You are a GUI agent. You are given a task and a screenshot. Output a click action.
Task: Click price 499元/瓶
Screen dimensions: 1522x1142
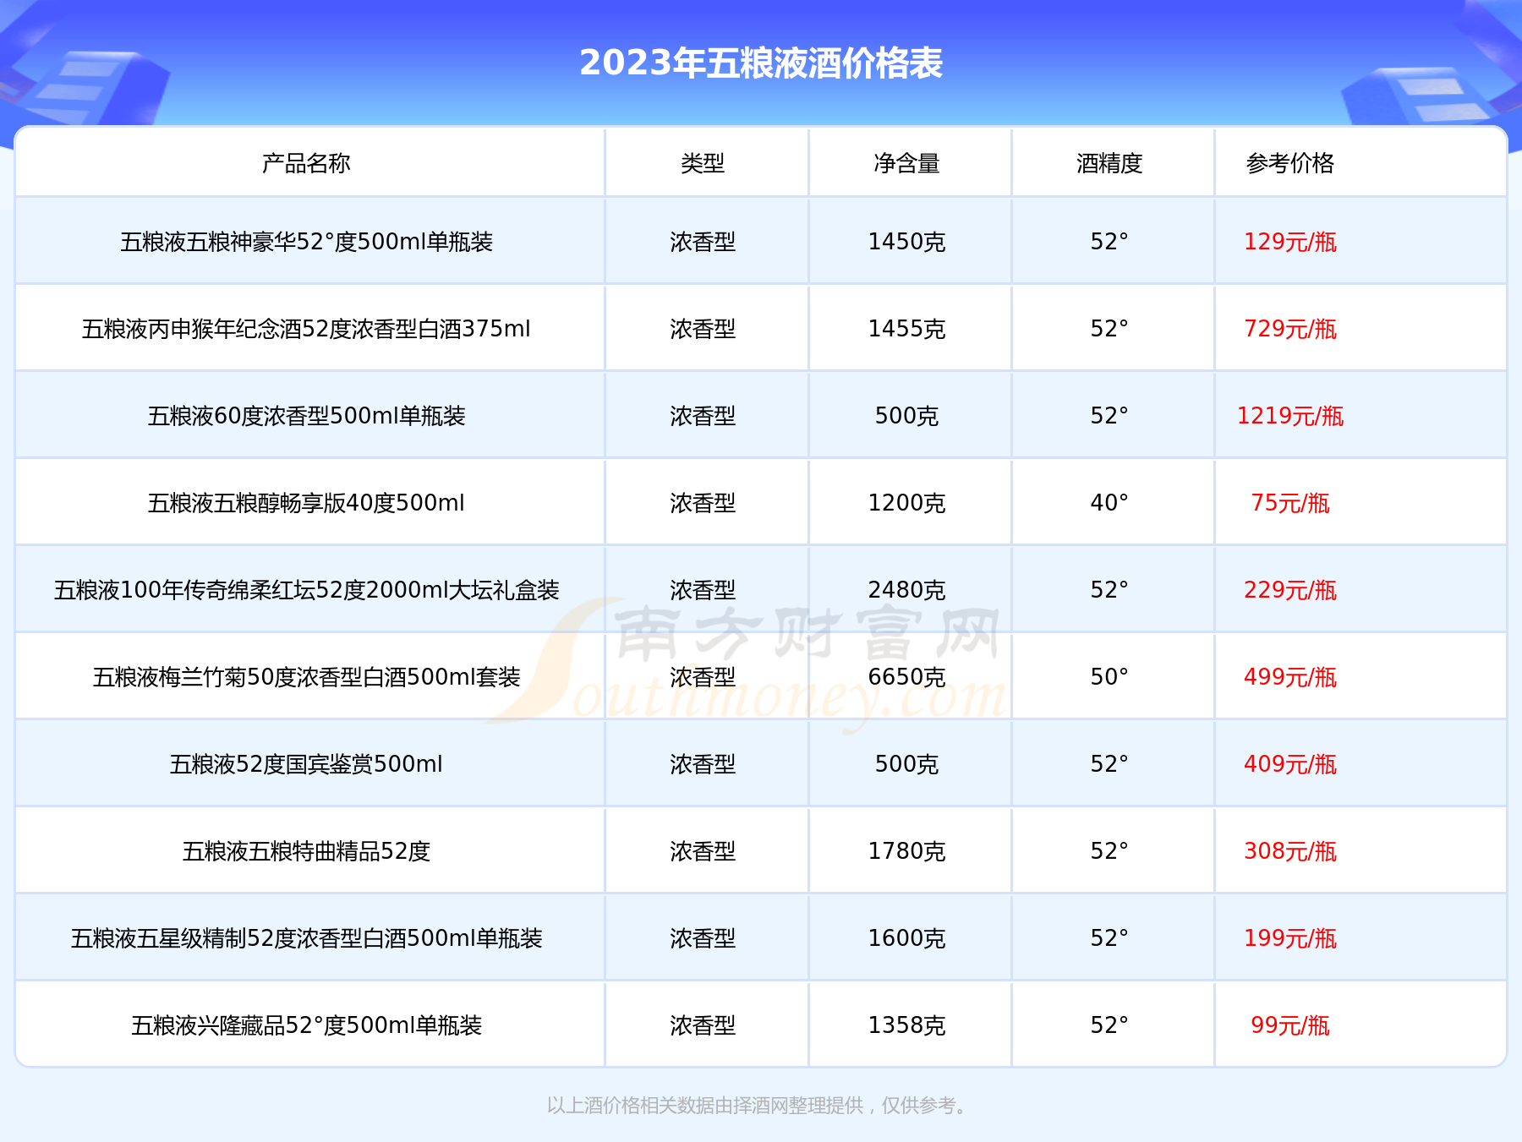pos(1289,677)
